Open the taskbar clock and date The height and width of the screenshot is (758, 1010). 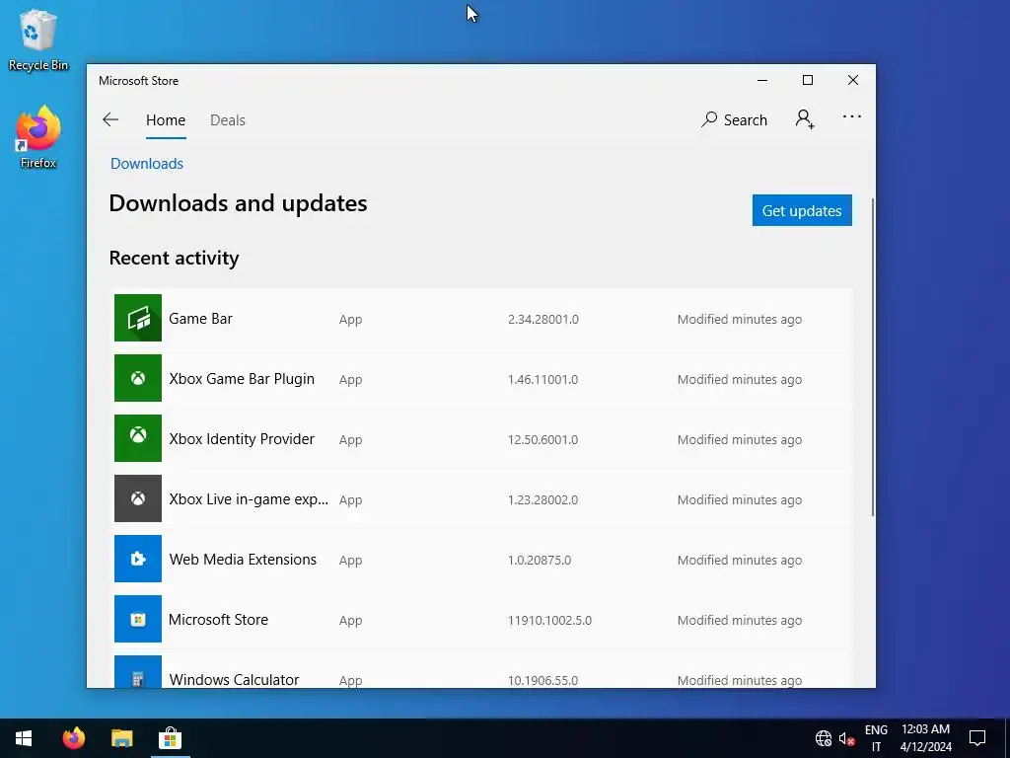925,738
